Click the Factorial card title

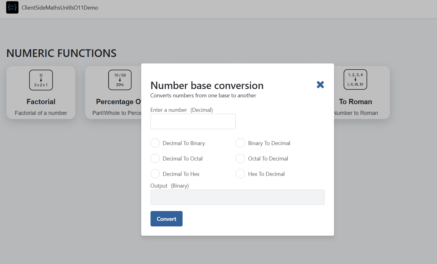(x=41, y=102)
